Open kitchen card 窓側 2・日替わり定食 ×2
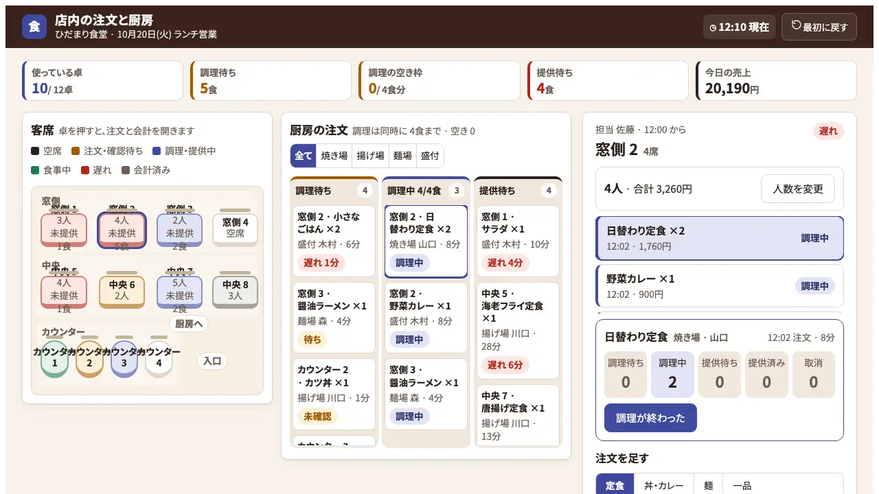The width and height of the screenshot is (879, 494). coord(426,241)
